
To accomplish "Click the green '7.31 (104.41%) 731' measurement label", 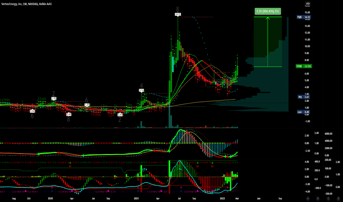I will [x=268, y=11].
